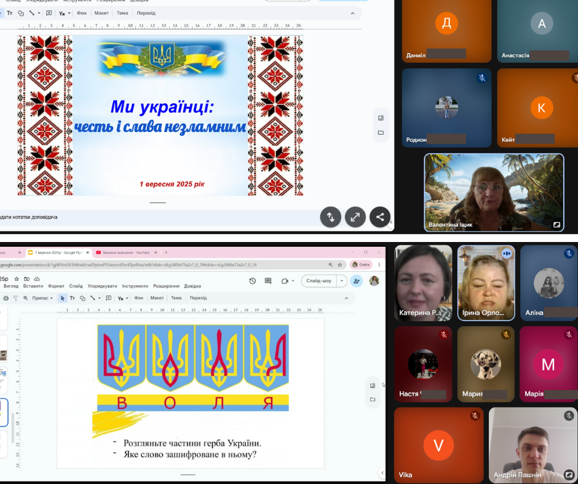The width and height of the screenshot is (578, 484).
Task: Click expand-to-fullscreen round button under 'Ми українці' slide
Action: pos(355,217)
